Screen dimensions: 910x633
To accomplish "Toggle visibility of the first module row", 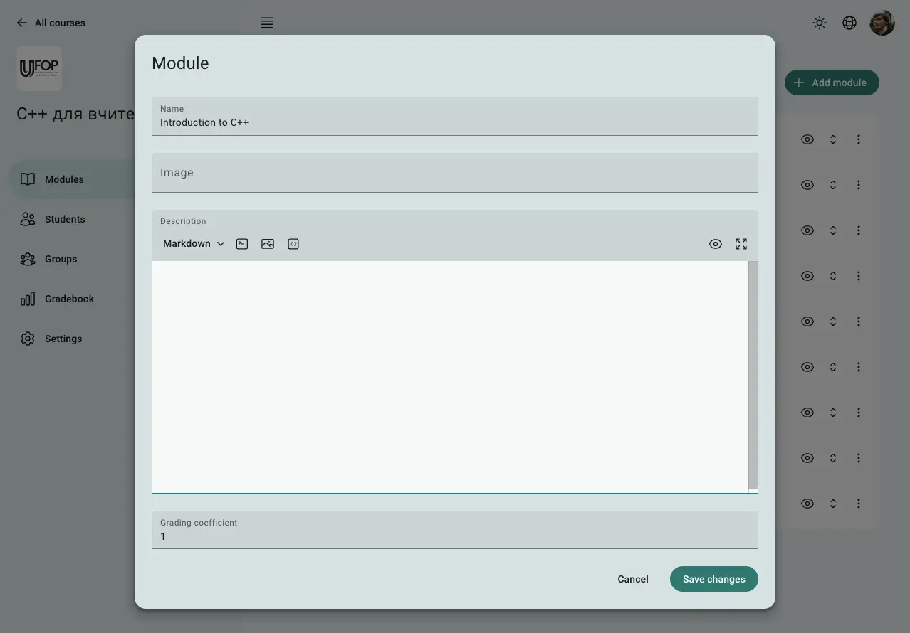I will [807, 139].
